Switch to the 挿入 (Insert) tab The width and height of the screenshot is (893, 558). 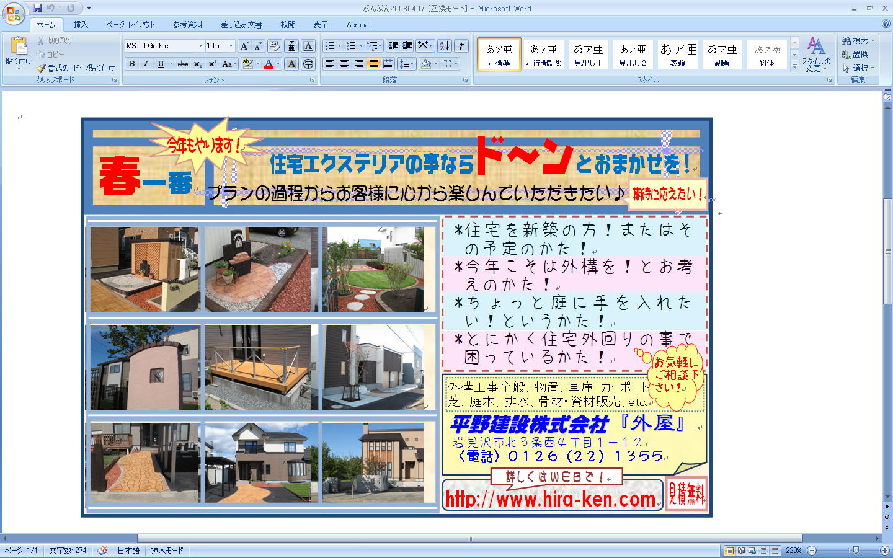coord(81,25)
